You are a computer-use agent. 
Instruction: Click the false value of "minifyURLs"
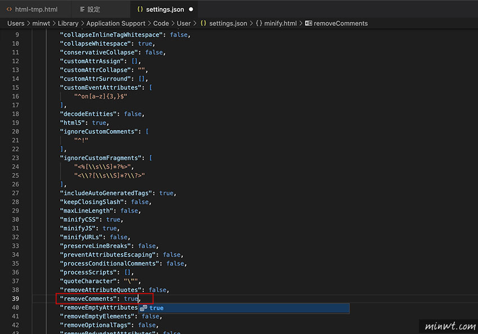pos(119,237)
